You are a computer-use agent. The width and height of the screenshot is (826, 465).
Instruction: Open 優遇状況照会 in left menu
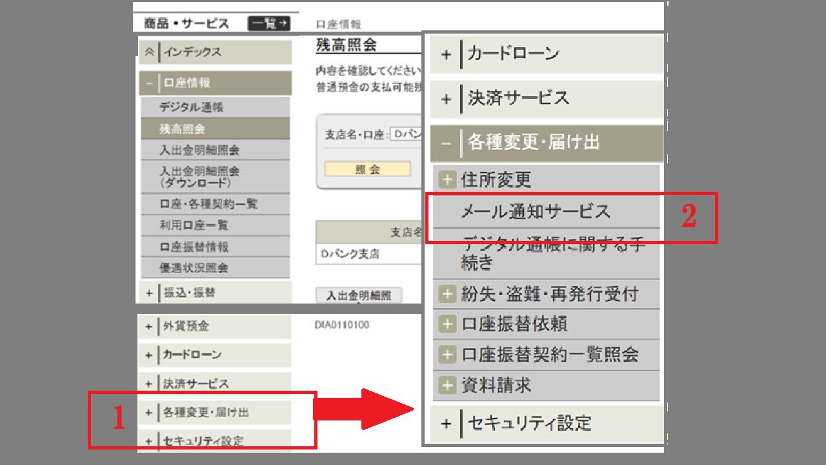(x=215, y=267)
